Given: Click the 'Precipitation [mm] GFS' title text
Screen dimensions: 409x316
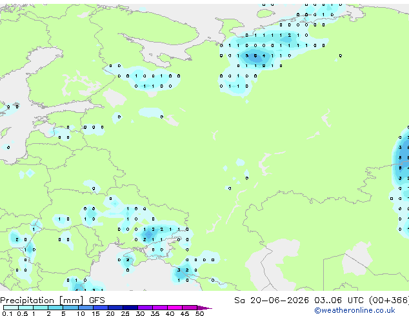Looking at the screenshot, I should [x=52, y=301].
